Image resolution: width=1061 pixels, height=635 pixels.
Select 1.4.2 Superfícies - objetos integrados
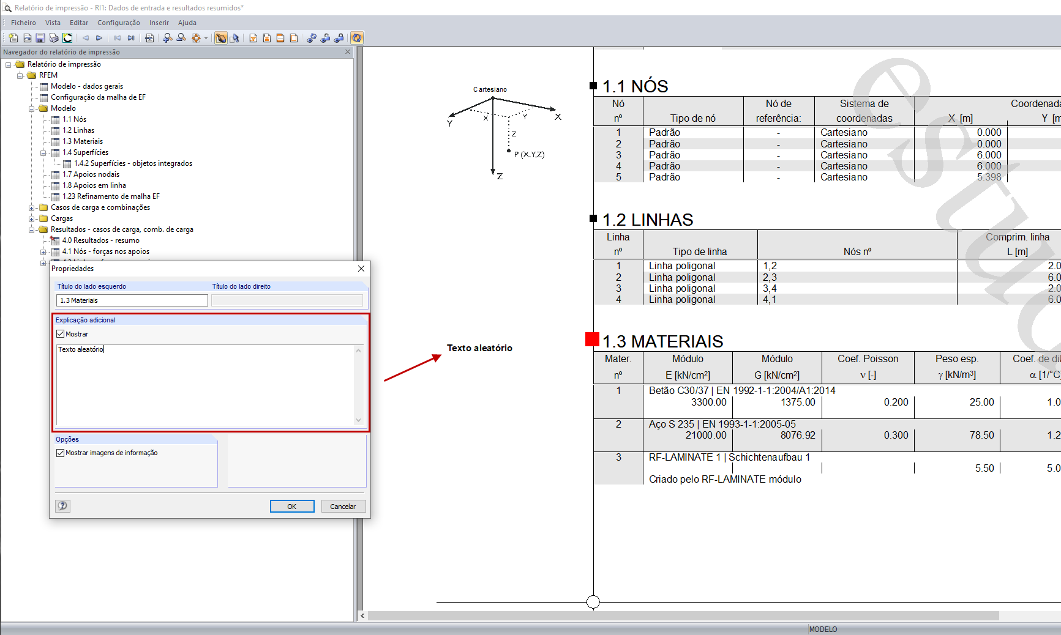pyautogui.click(x=133, y=163)
